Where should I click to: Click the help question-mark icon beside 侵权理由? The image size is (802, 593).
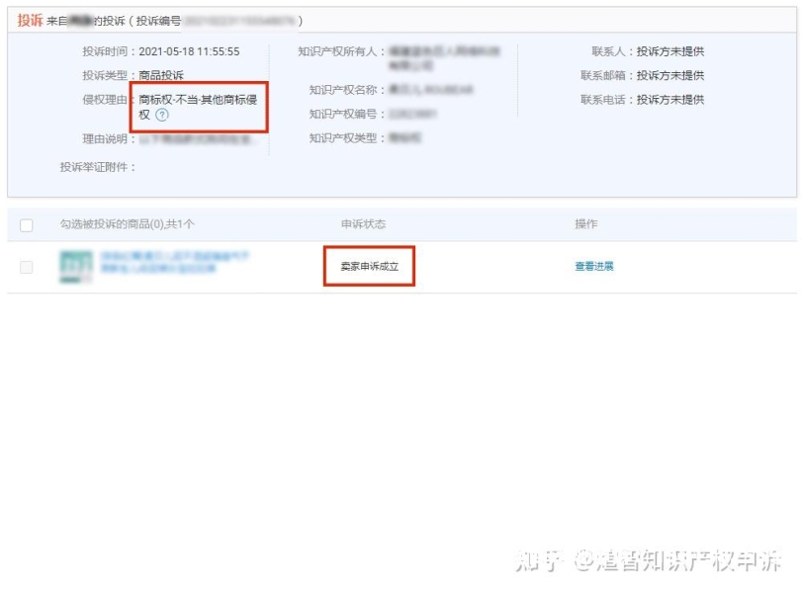[162, 115]
